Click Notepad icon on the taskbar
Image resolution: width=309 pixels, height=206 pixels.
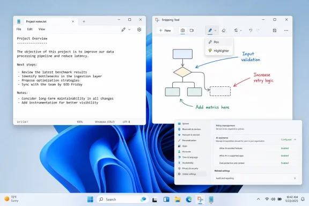[211, 200]
